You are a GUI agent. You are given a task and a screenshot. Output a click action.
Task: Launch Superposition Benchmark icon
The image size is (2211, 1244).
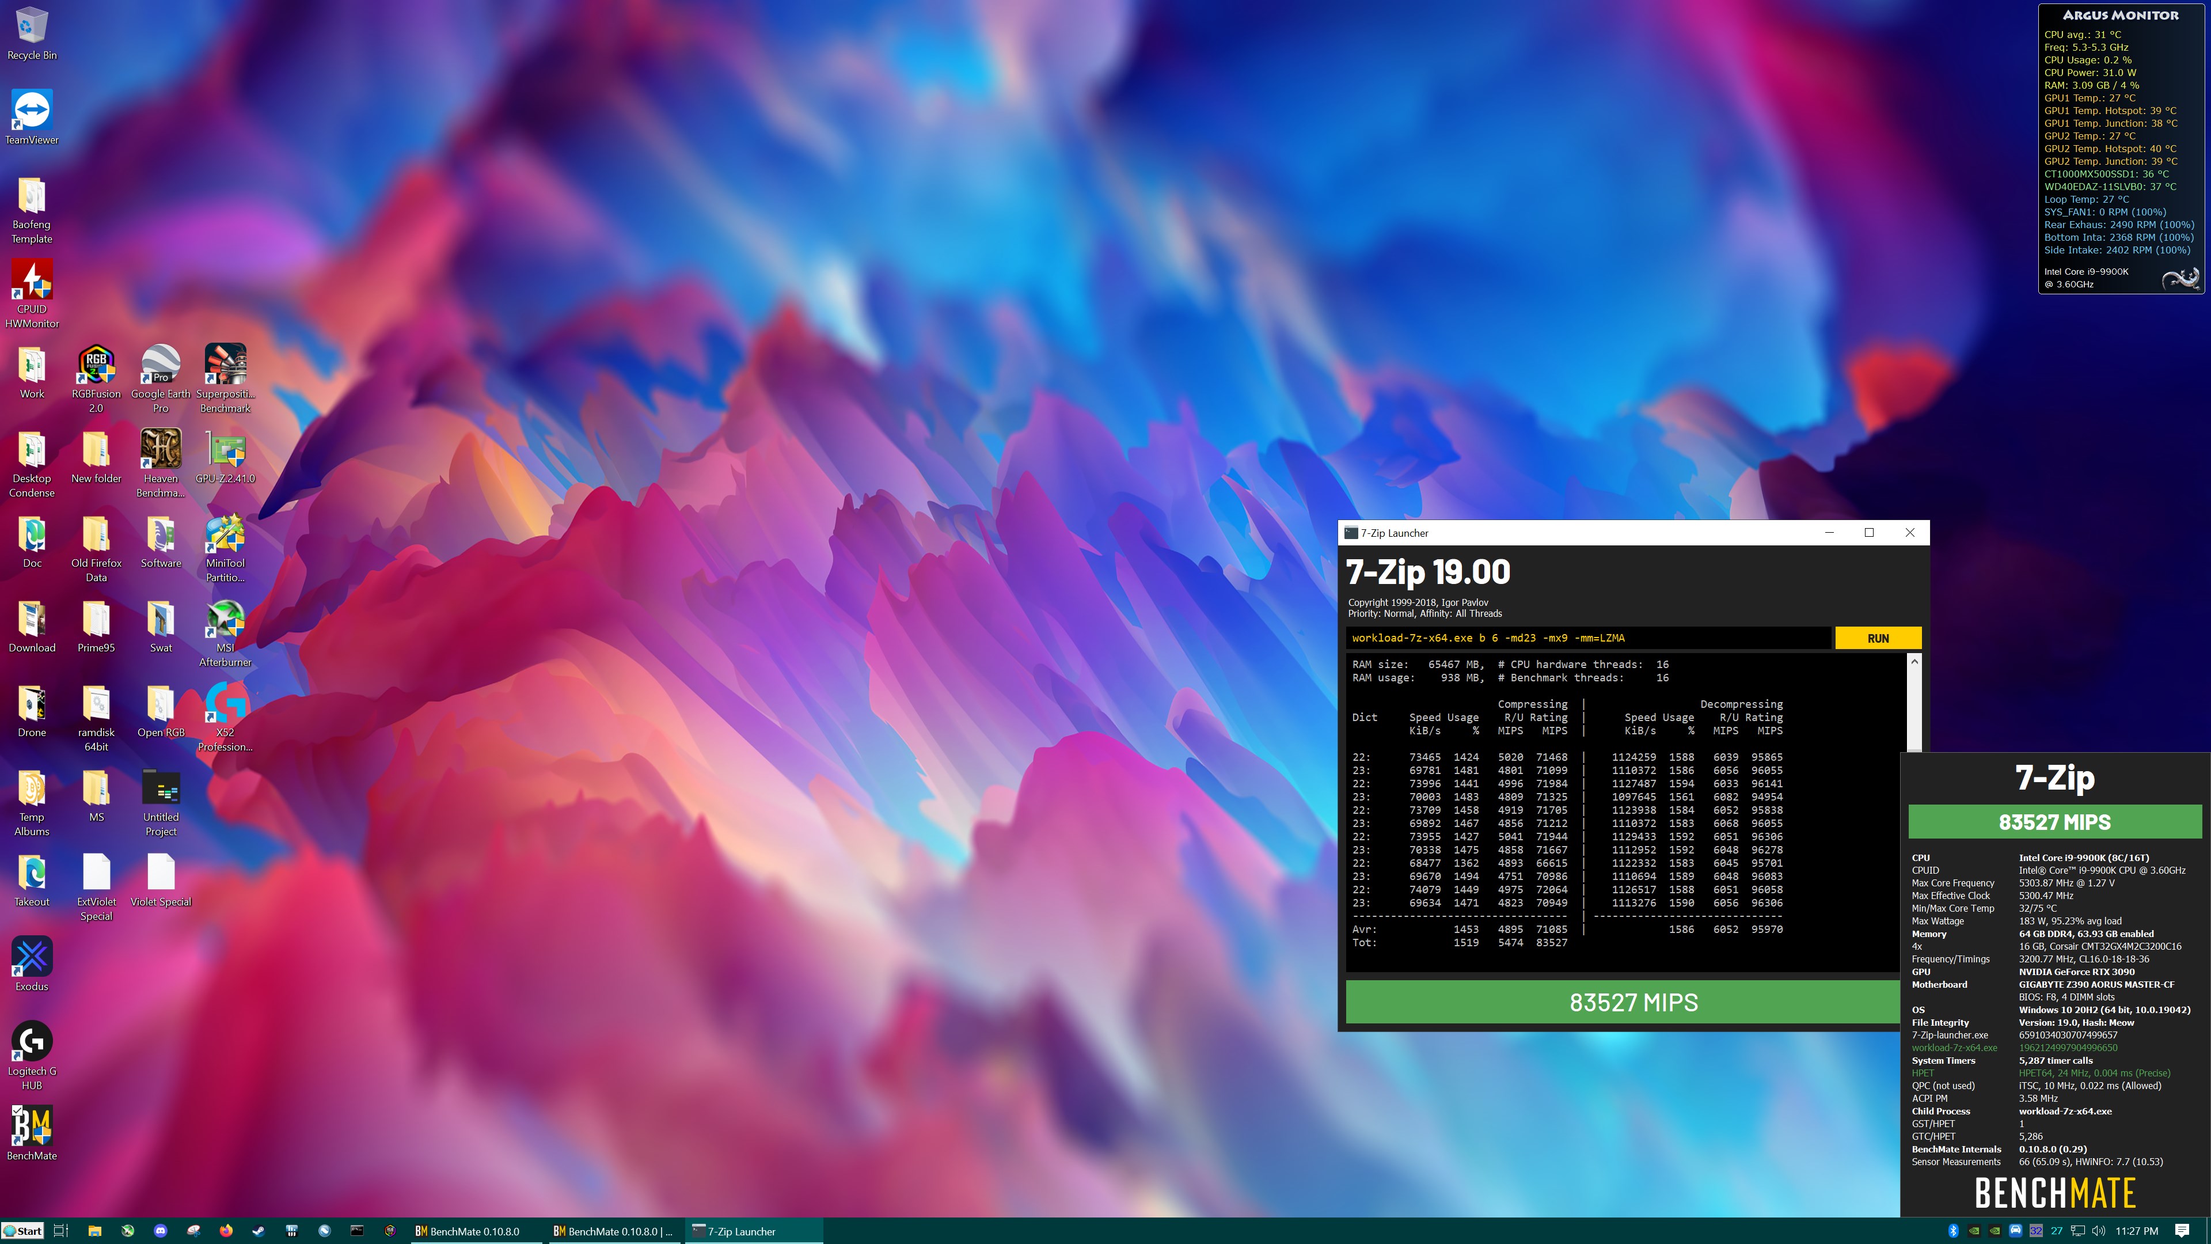coord(225,378)
